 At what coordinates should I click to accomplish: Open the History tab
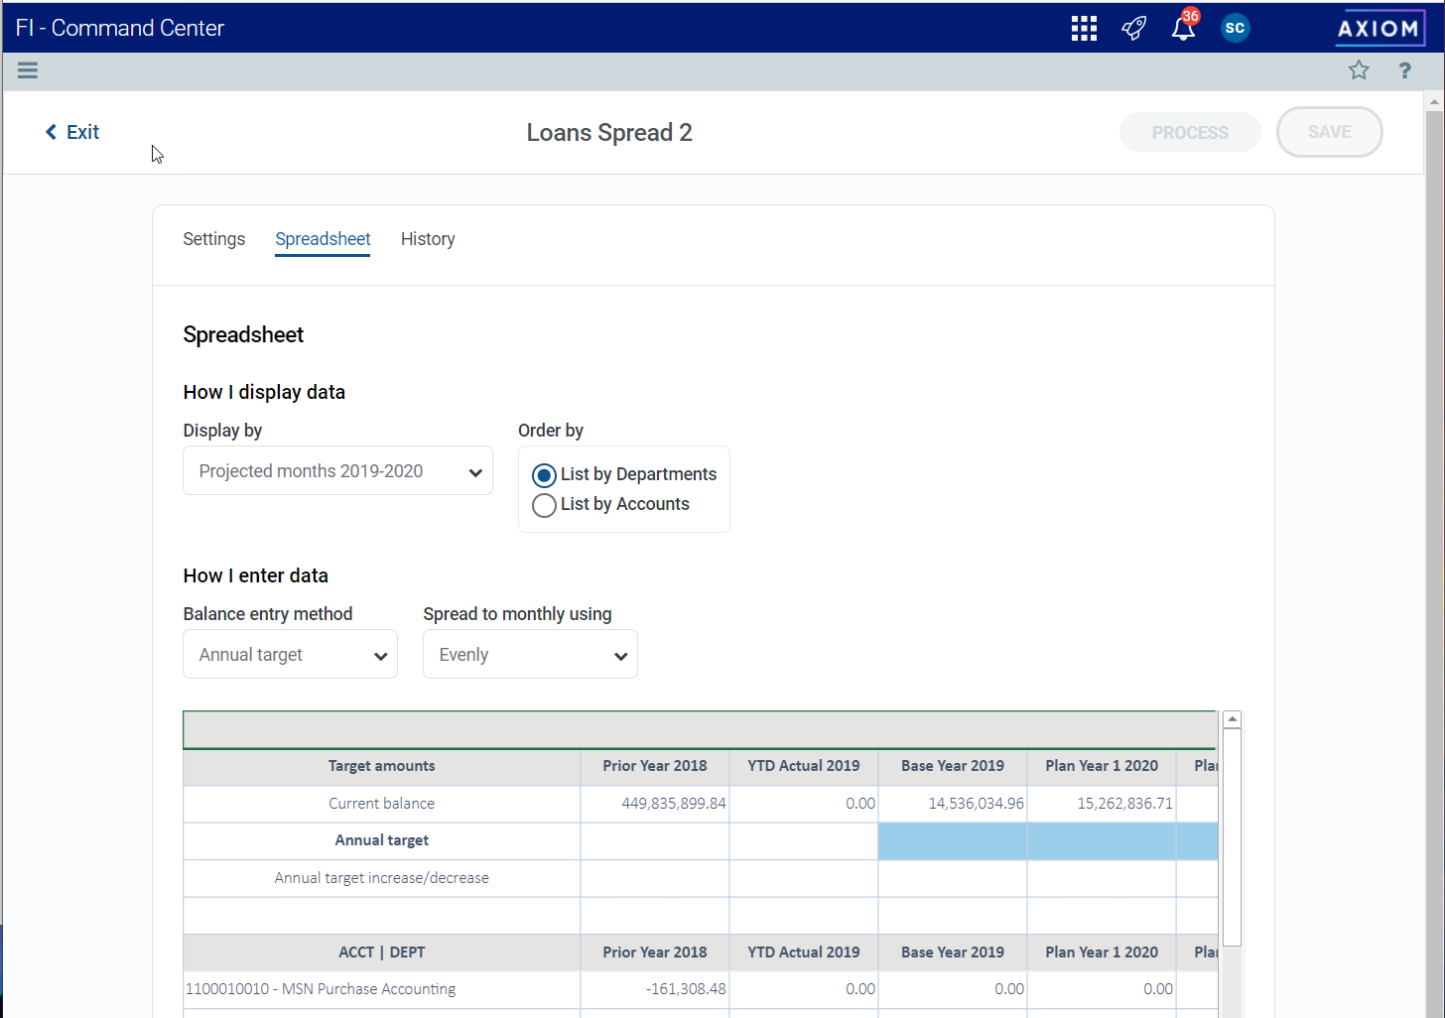(x=428, y=239)
